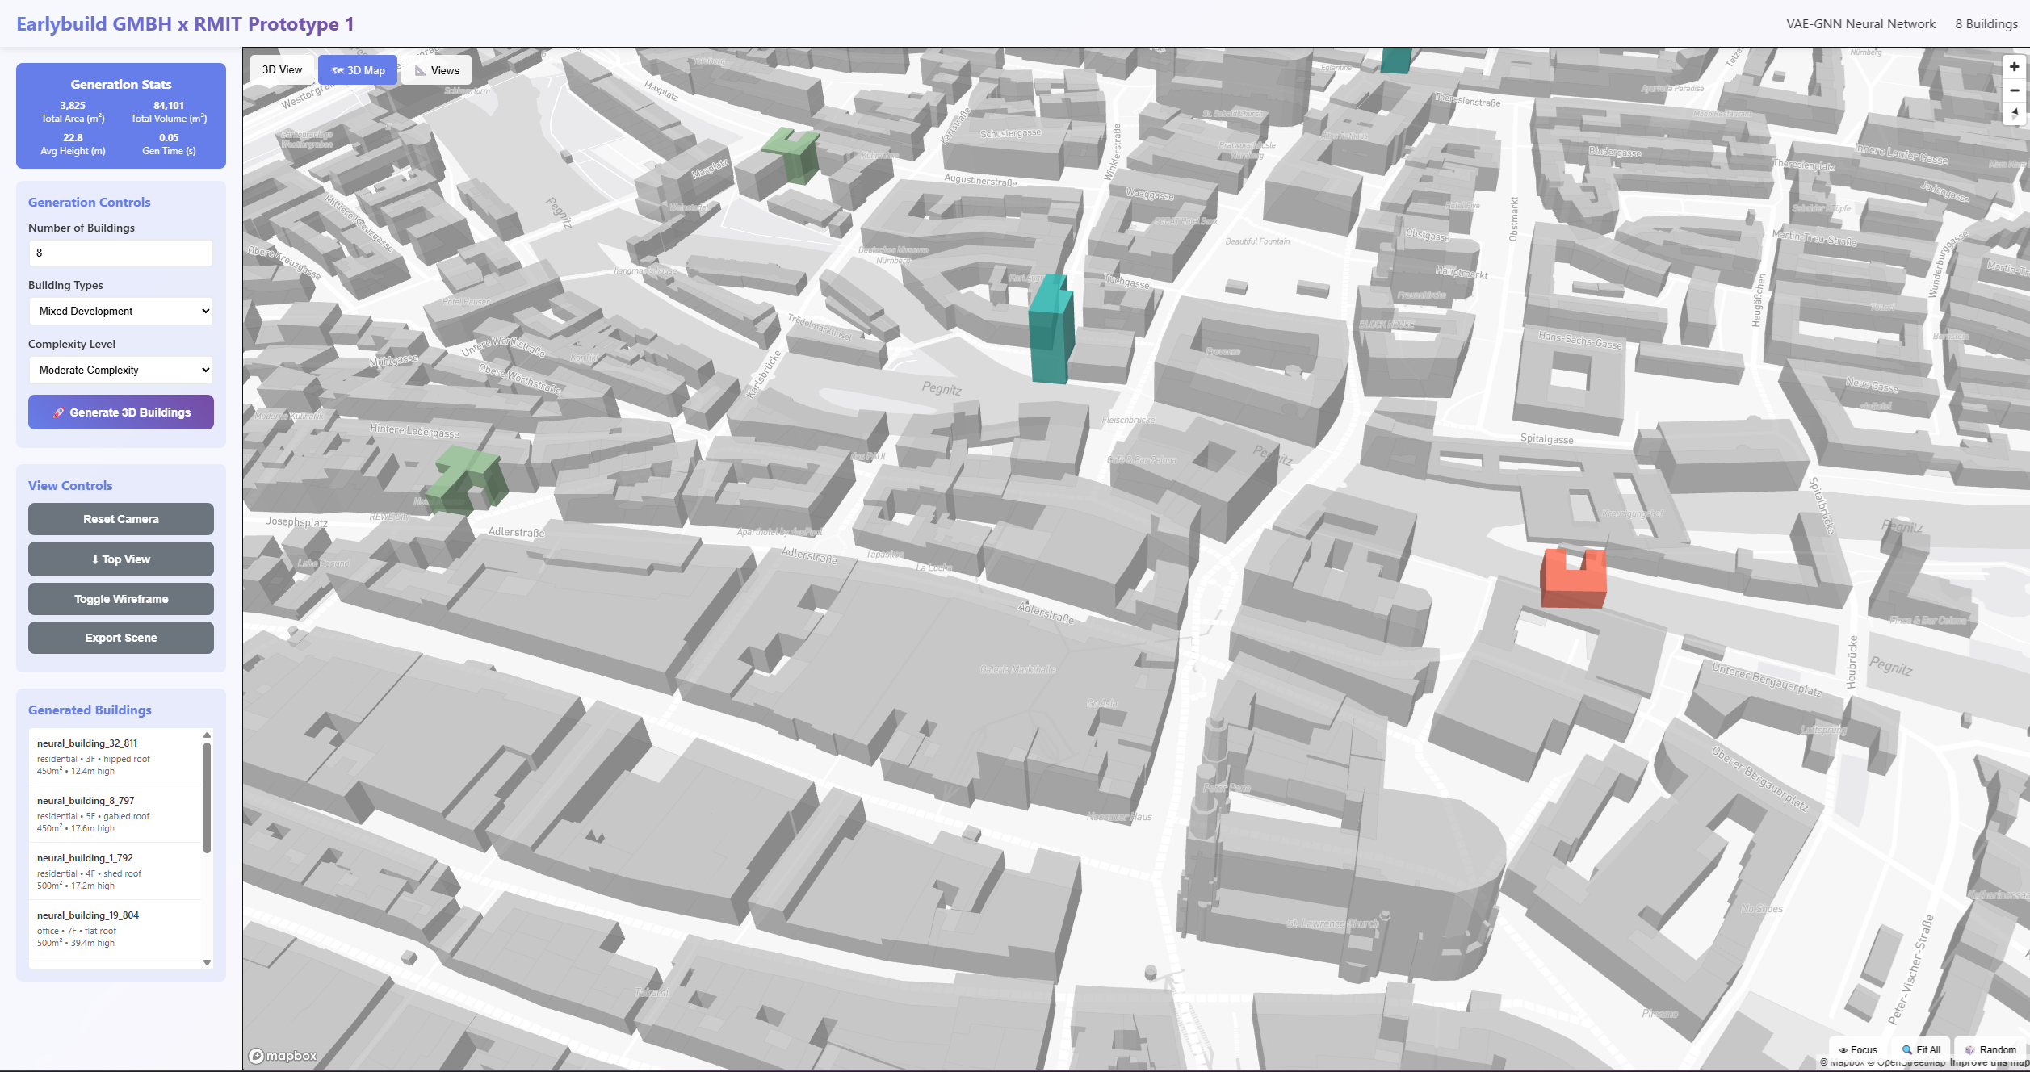Zoom in on the map with plus
This screenshot has height=1072, width=2030.
2014,67
